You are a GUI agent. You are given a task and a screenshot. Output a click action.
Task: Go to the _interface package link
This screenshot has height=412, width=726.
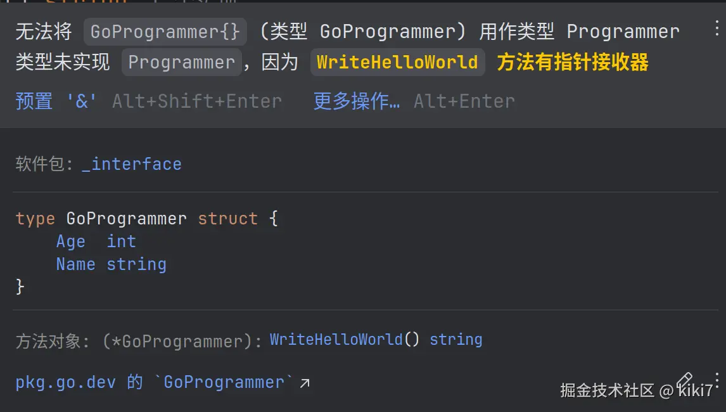click(132, 164)
